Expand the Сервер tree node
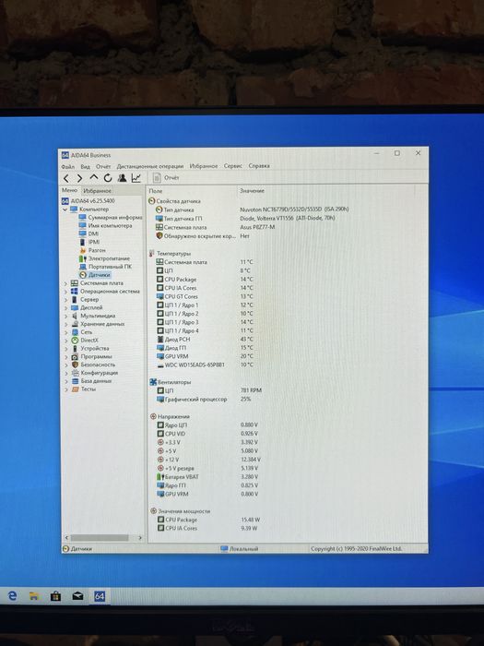 tap(65, 300)
